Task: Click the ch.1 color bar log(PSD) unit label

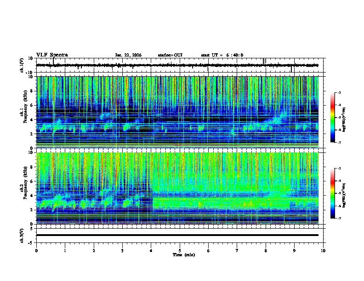Action: coord(344,119)
